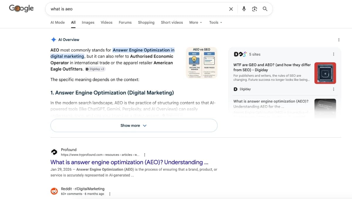Image resolution: width=352 pixels, height=199 pixels.
Task: Start voice search with the microphone icon
Action: (244, 9)
